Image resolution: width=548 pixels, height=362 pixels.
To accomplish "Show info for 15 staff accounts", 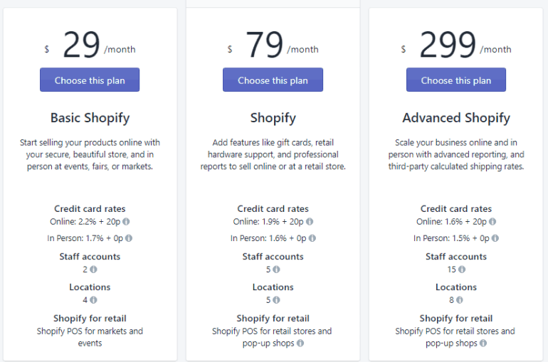I will pos(462,270).
